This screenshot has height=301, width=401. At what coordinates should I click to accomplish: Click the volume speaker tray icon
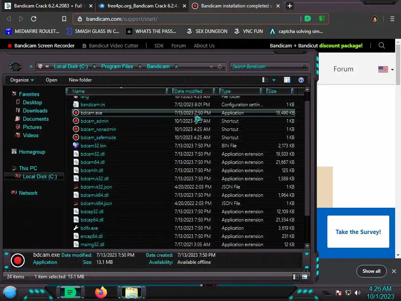[358, 292]
